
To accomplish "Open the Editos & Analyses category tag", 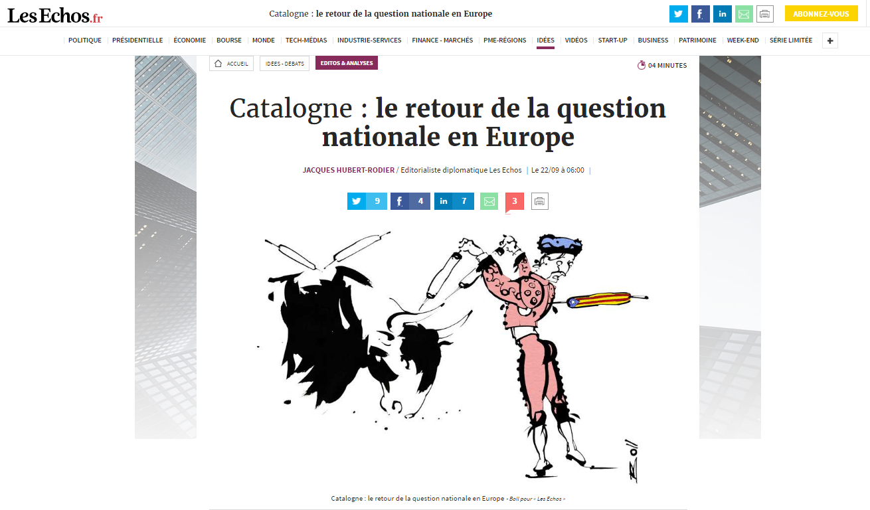I will [x=347, y=63].
